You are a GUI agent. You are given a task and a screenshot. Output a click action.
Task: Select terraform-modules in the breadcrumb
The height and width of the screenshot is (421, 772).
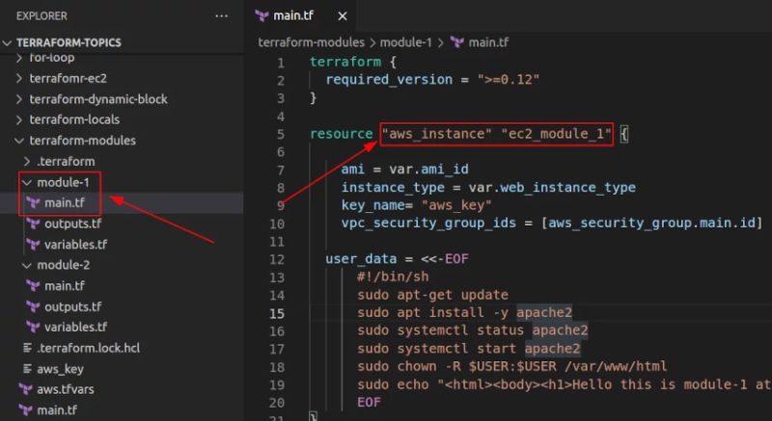click(311, 42)
